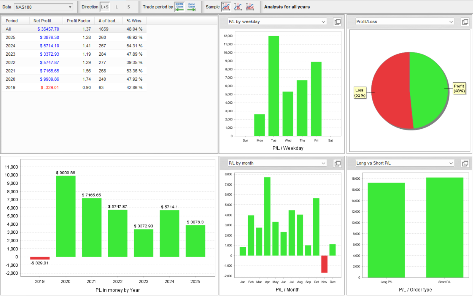Open the NAS100 data dropdown
The height and width of the screenshot is (296, 473).
click(44, 7)
